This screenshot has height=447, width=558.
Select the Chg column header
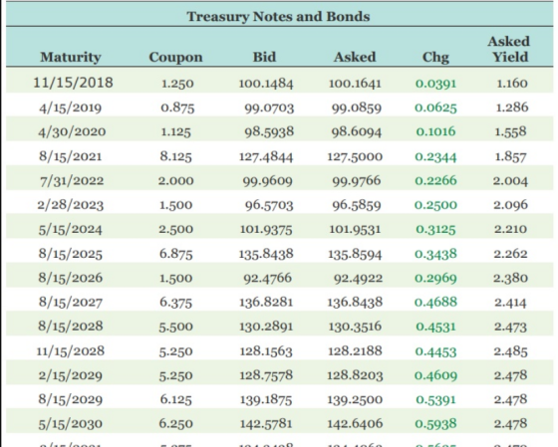(x=435, y=58)
